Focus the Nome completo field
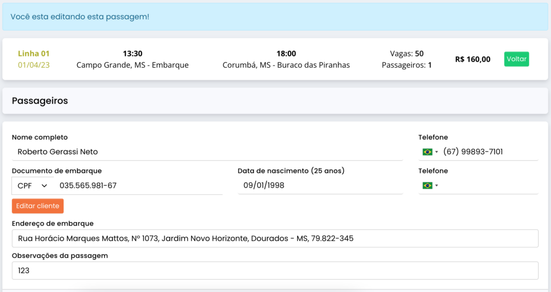Viewport: 551px width, 292px height. 207,152
